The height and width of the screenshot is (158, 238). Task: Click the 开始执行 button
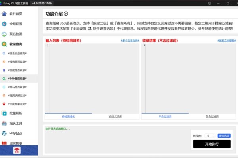(212, 144)
